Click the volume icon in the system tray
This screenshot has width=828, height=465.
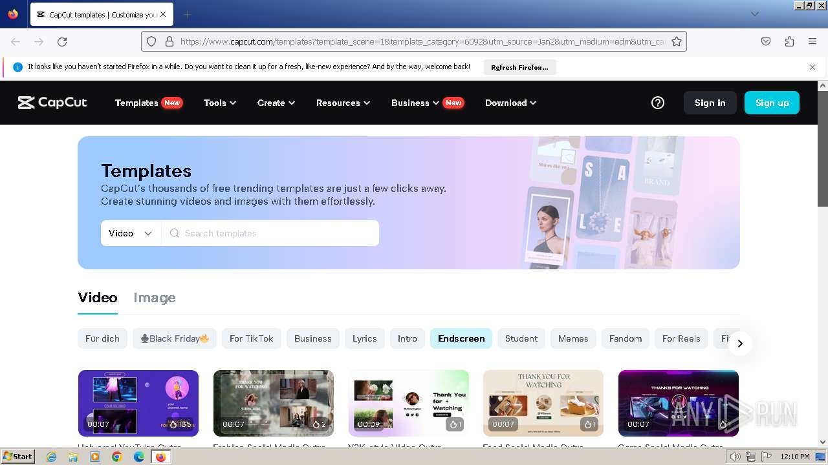point(735,457)
